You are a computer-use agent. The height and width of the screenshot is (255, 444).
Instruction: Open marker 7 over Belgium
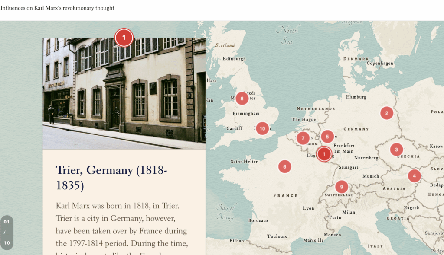click(303, 138)
